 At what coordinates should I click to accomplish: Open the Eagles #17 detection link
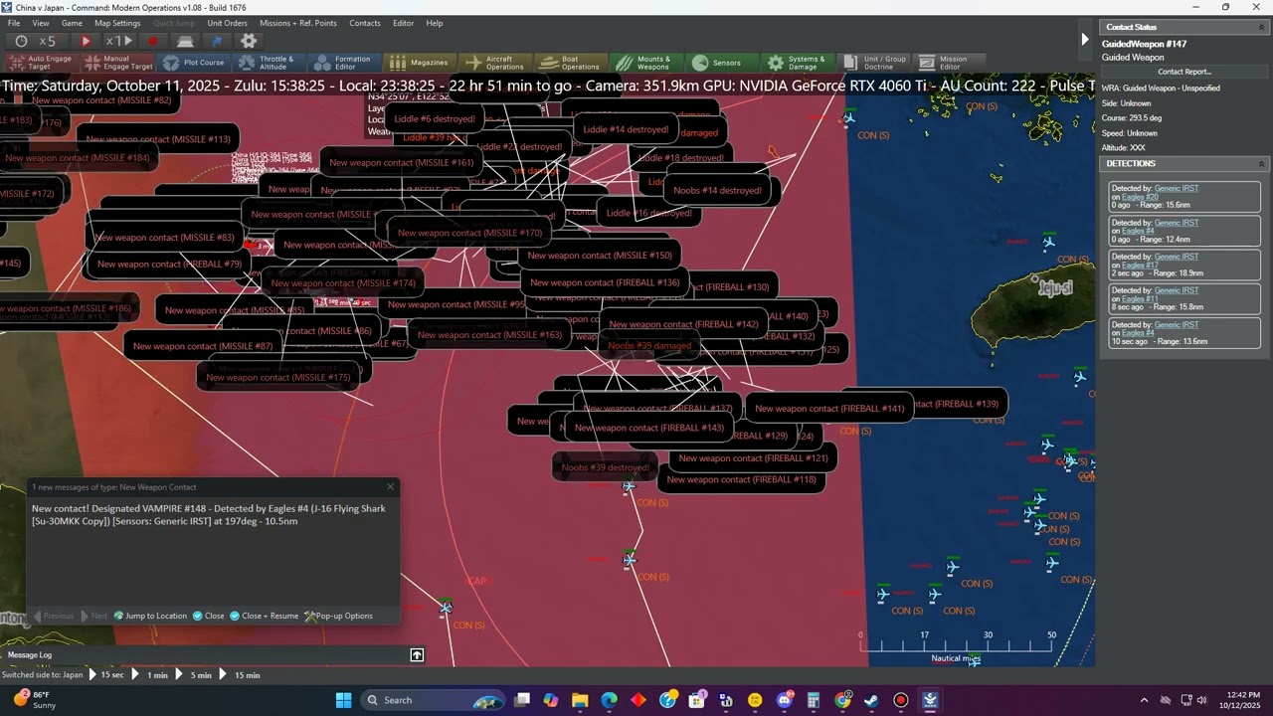point(1140,265)
